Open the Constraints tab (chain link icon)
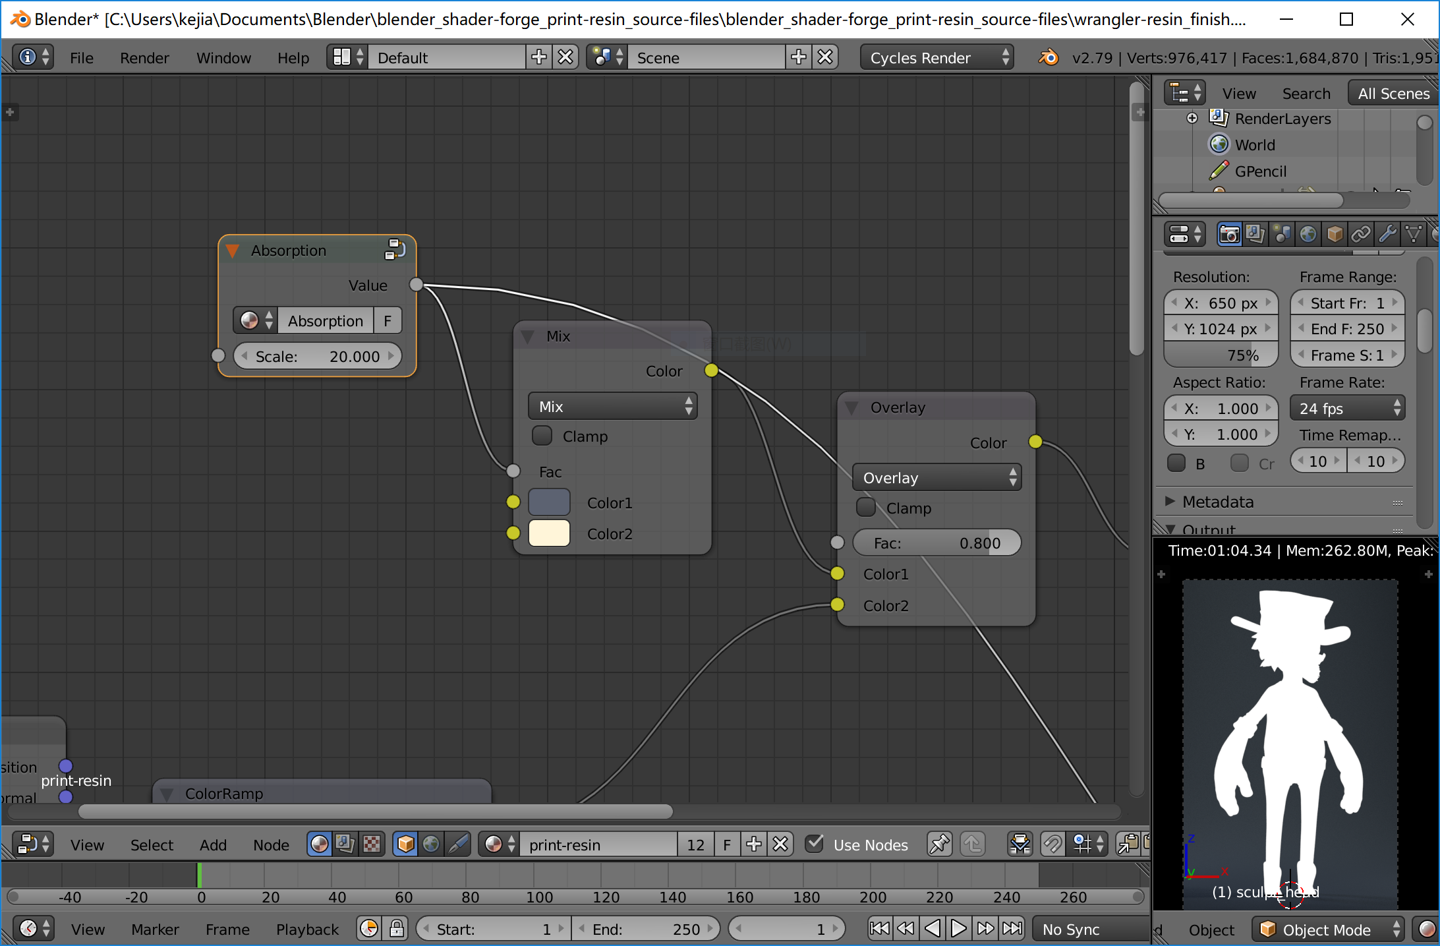1440x946 pixels. (1360, 234)
